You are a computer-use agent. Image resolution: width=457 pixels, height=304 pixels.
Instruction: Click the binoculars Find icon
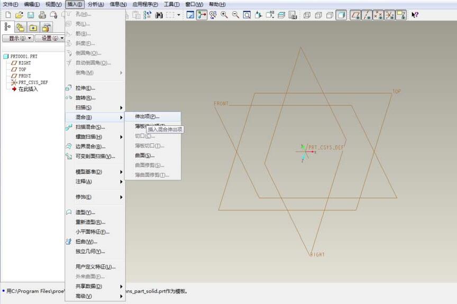click(x=159, y=15)
